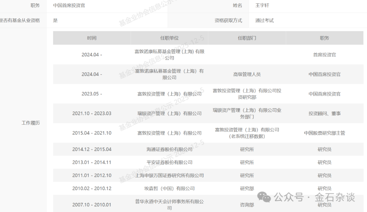Screen dimensions: 367x212
Task: Click 海通证券股份有限公司 company cell
Action: 169,149
